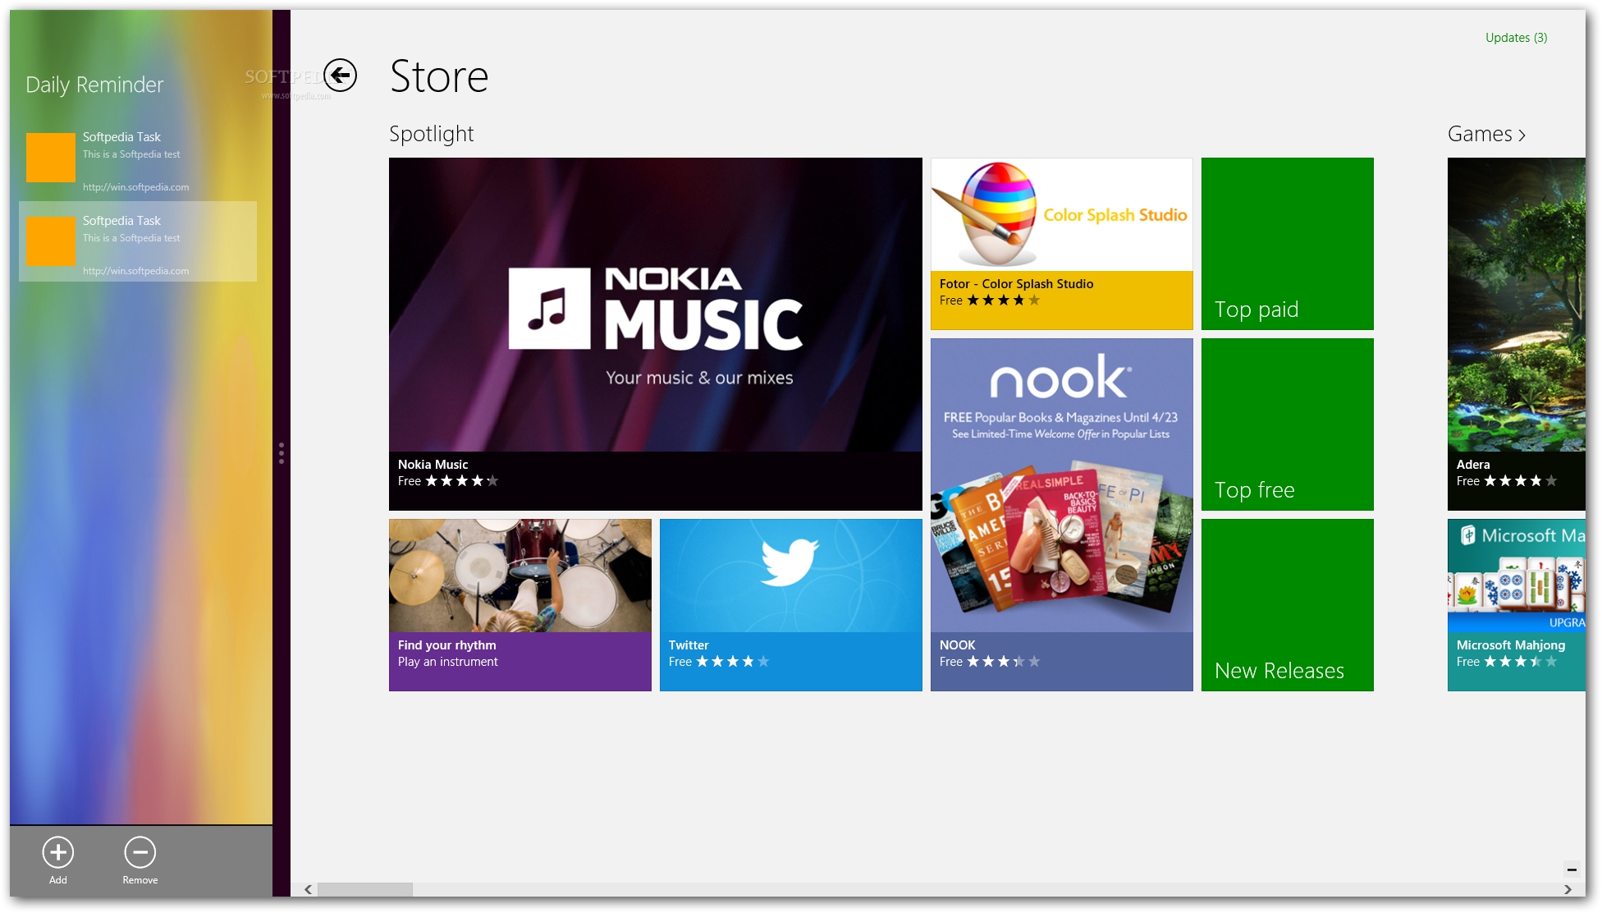Click the Add reminder plus icon
The height and width of the screenshot is (913, 1602).
58,852
